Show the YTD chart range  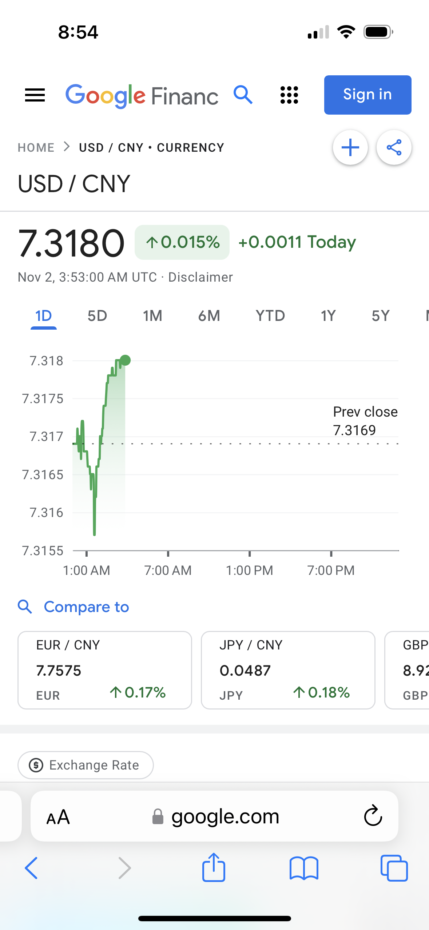pyautogui.click(x=270, y=316)
